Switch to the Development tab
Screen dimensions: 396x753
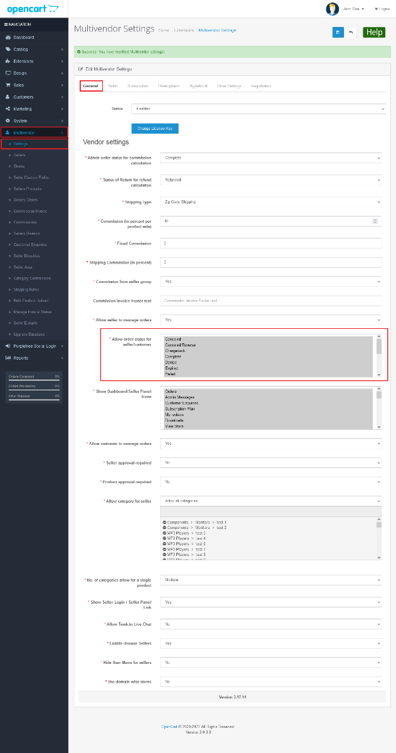(169, 86)
